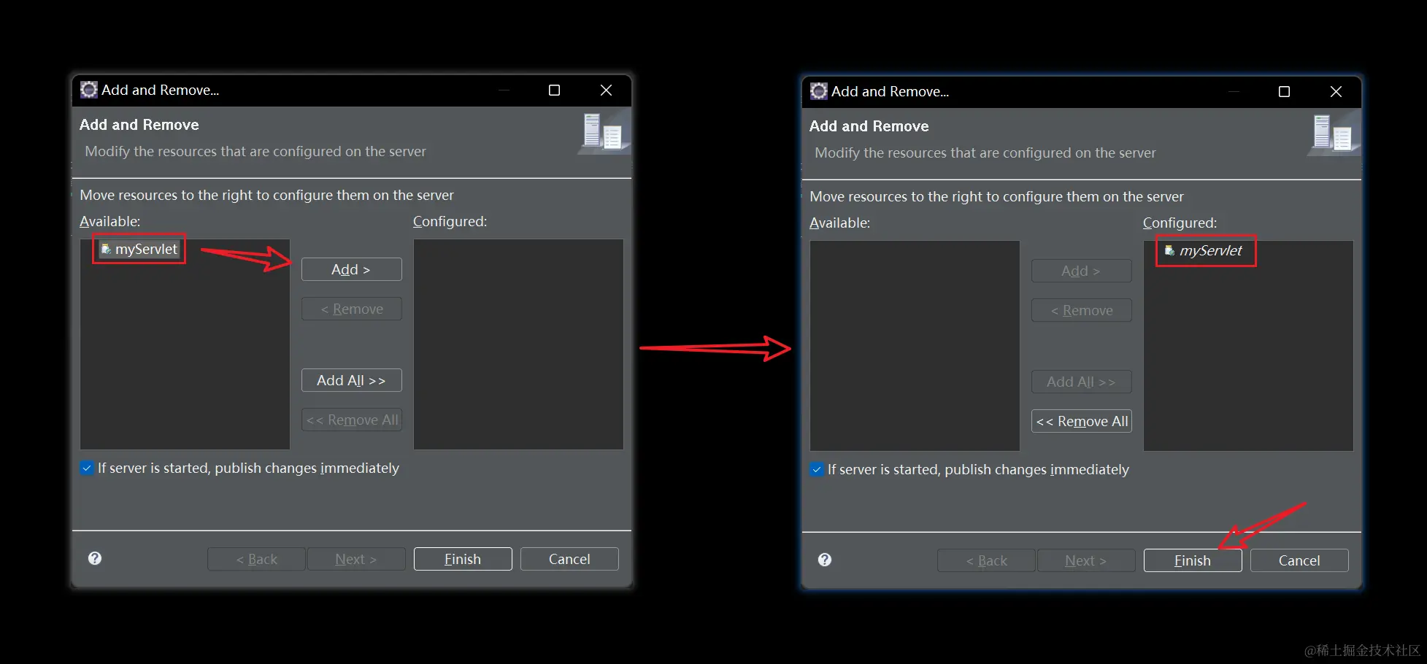
Task: Toggle publish changes immediately checkbox in left dialog
Action: pos(87,468)
